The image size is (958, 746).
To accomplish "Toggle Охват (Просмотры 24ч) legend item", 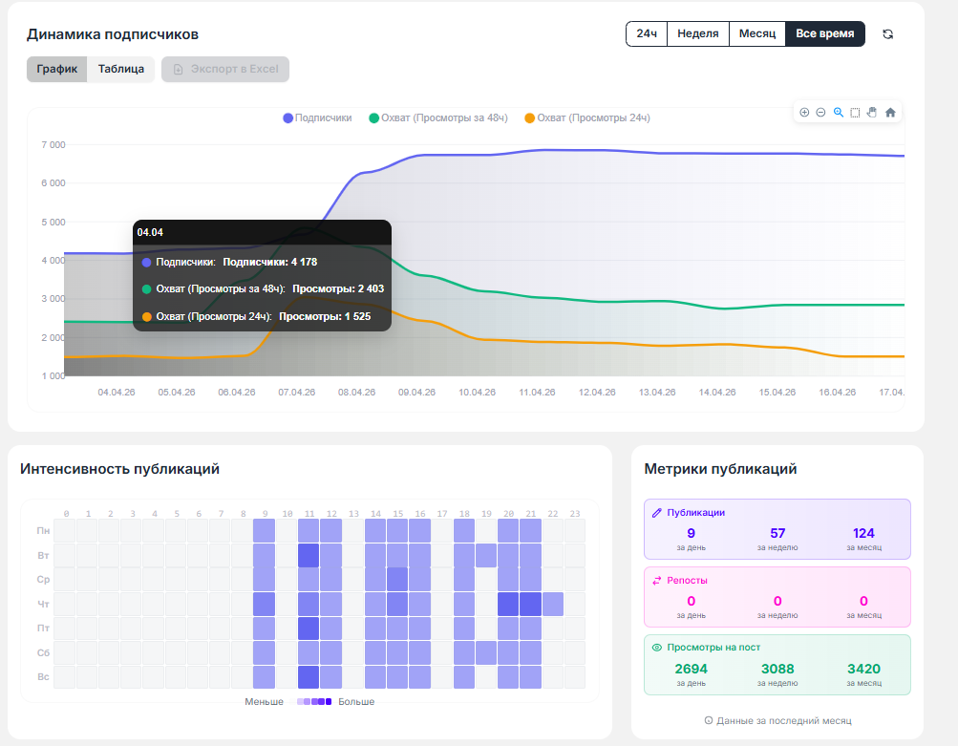I will tap(587, 118).
